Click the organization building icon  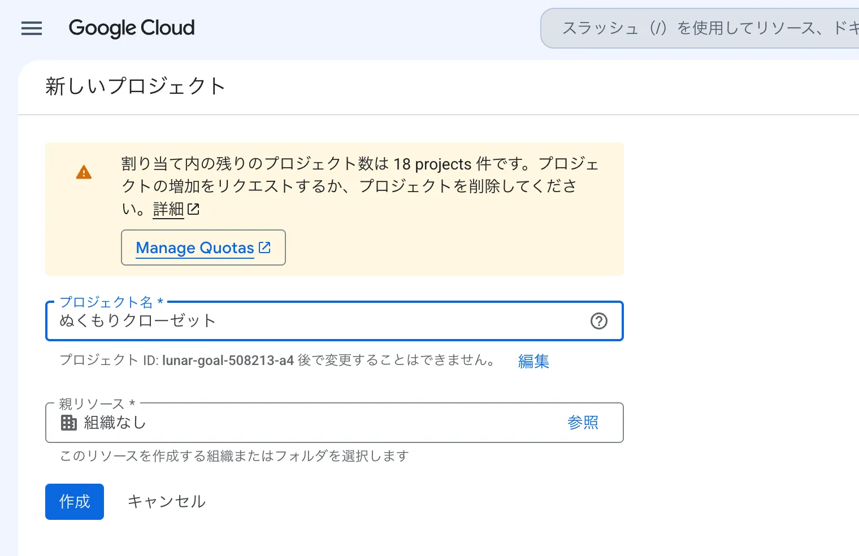click(x=69, y=423)
